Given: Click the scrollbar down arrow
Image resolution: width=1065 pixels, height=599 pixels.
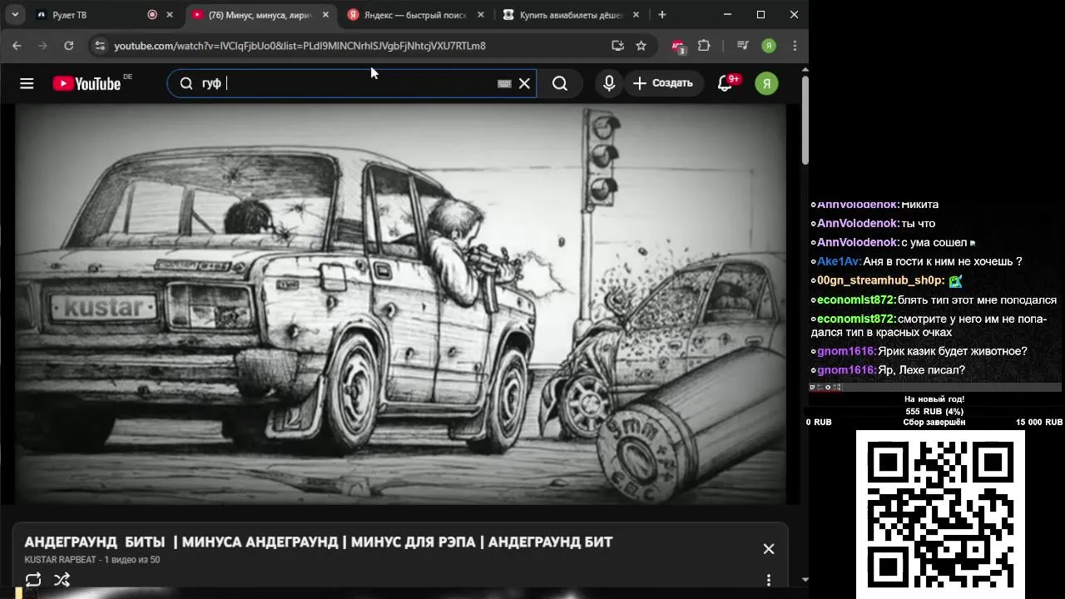Looking at the screenshot, I should tap(805, 579).
